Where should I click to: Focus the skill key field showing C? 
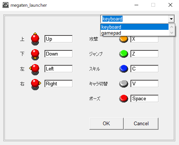click(x=145, y=69)
